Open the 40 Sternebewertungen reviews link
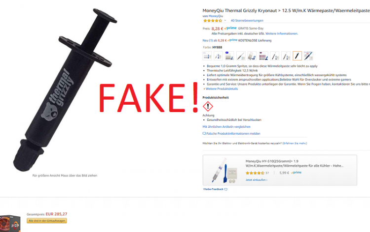 tap(247, 21)
